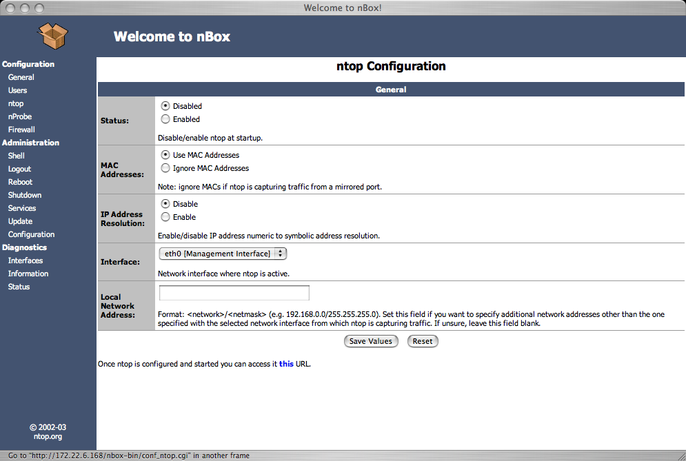Click the network/netmask format hint text
The height and width of the screenshot is (461, 686).
coord(411,319)
